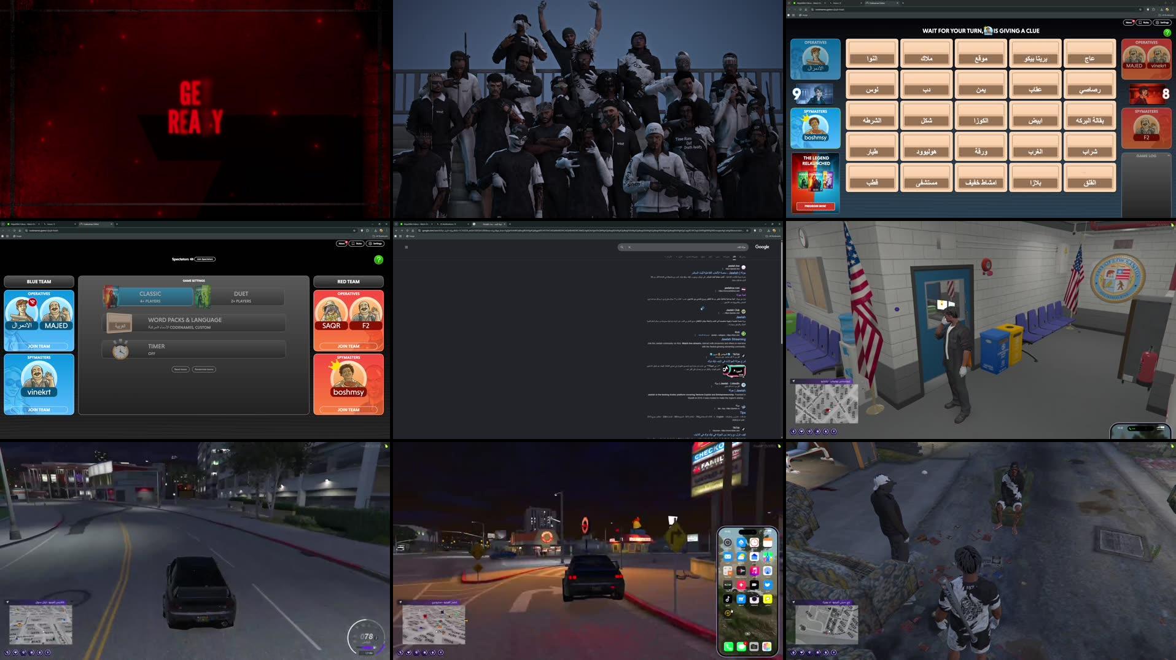Click the boshmsy spymaster avatar on game board
Image resolution: width=1176 pixels, height=660 pixels.
[816, 128]
